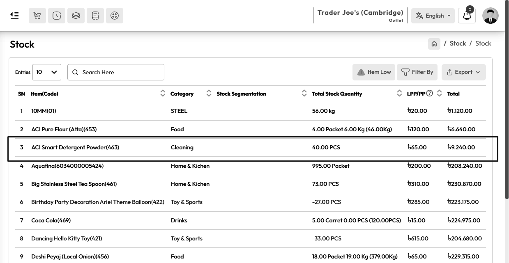
Task: Click Trader Joe's (Cambridge) outlet name
Action: [360, 12]
